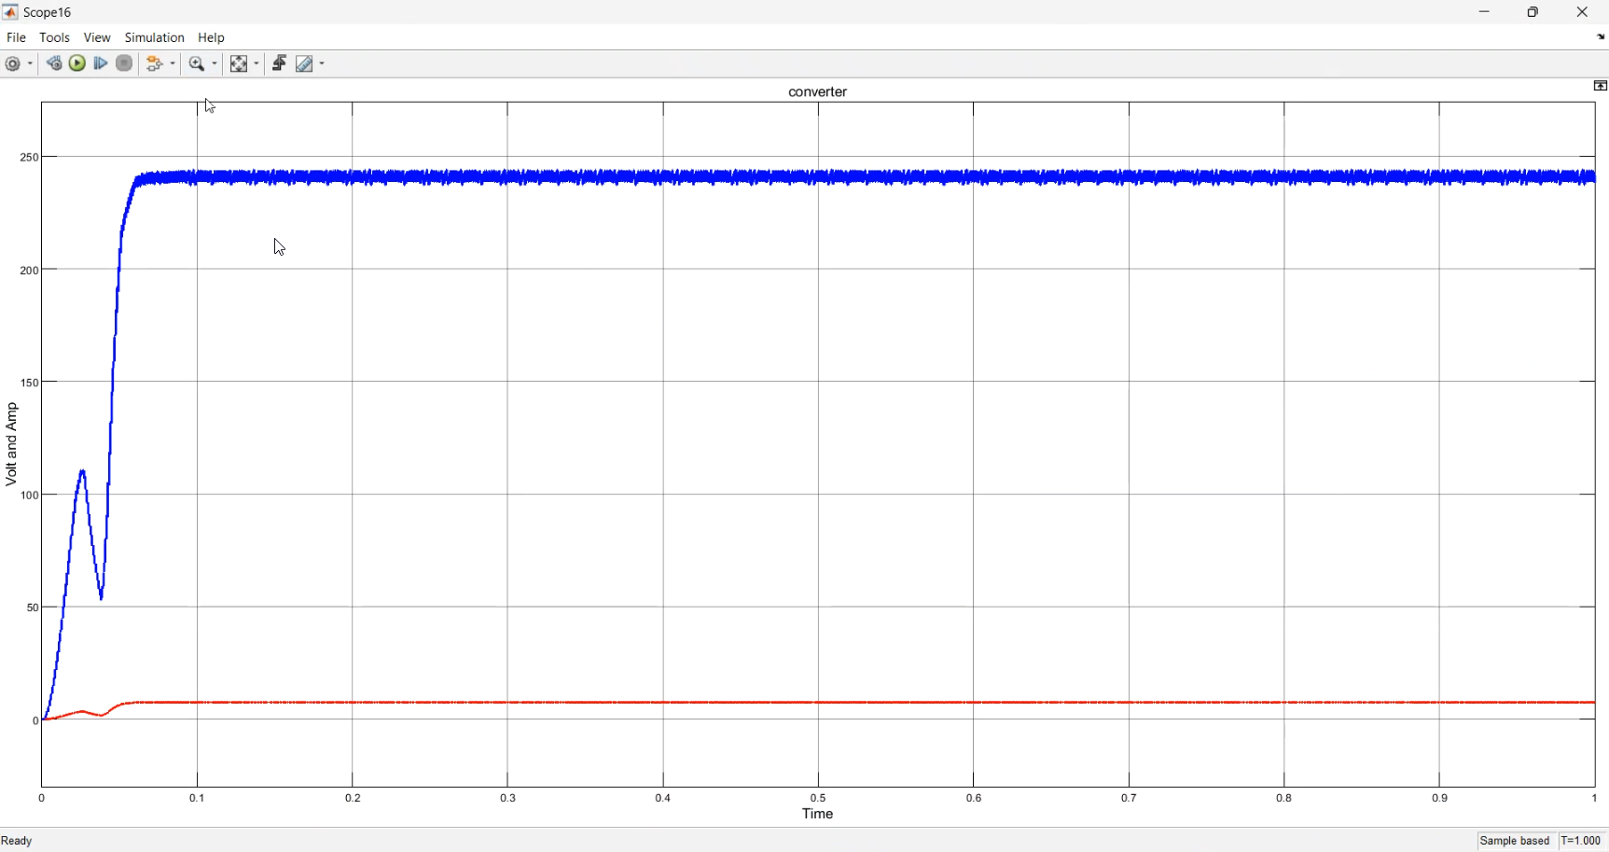Click the Scale Axes Limits icon

point(239,64)
